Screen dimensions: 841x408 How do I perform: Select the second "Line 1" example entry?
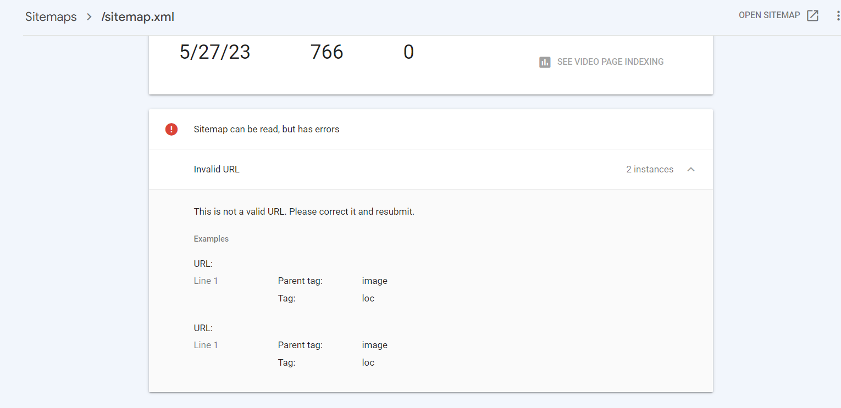(x=206, y=345)
